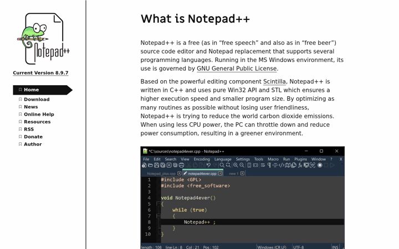Close the notepad4ever.cpp tab
399x249 pixels.
pyautogui.click(x=221, y=173)
